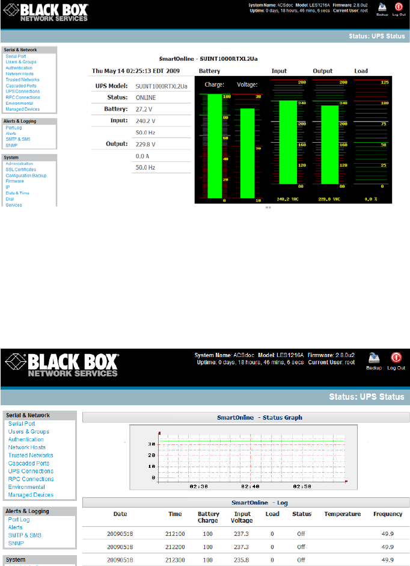410x566 pixels.
Task: Click 'Thu May 14 02:25:13 EDT 2009' timestamp
Action: point(136,71)
